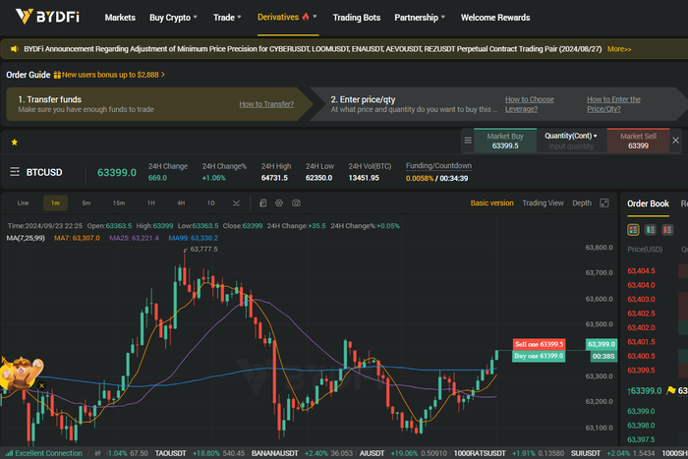Open Trading Bots page
Screen dimensions: 688x459
[x=356, y=18]
